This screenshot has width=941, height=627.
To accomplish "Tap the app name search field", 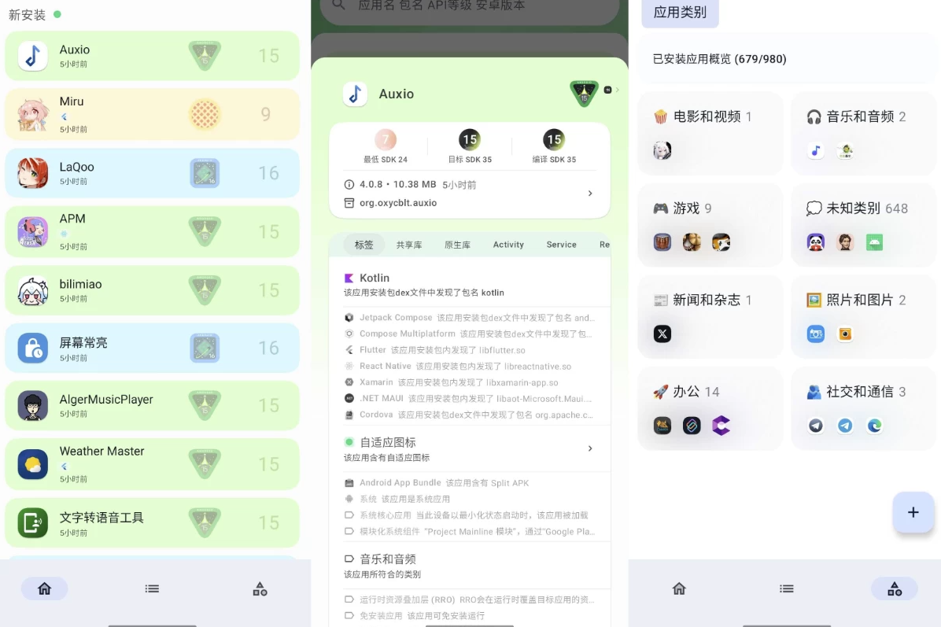I will click(x=470, y=7).
